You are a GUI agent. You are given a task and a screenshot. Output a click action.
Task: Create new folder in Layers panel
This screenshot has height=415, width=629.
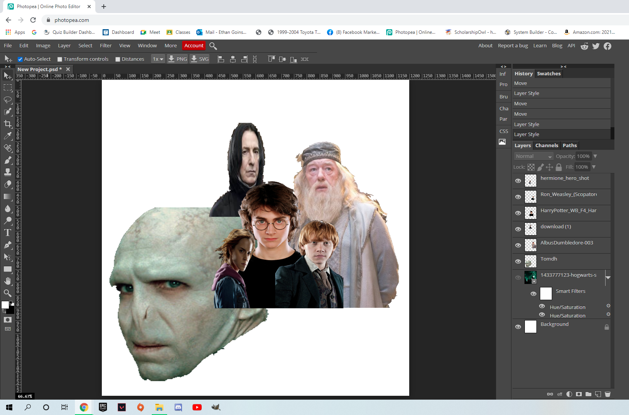coord(588,394)
